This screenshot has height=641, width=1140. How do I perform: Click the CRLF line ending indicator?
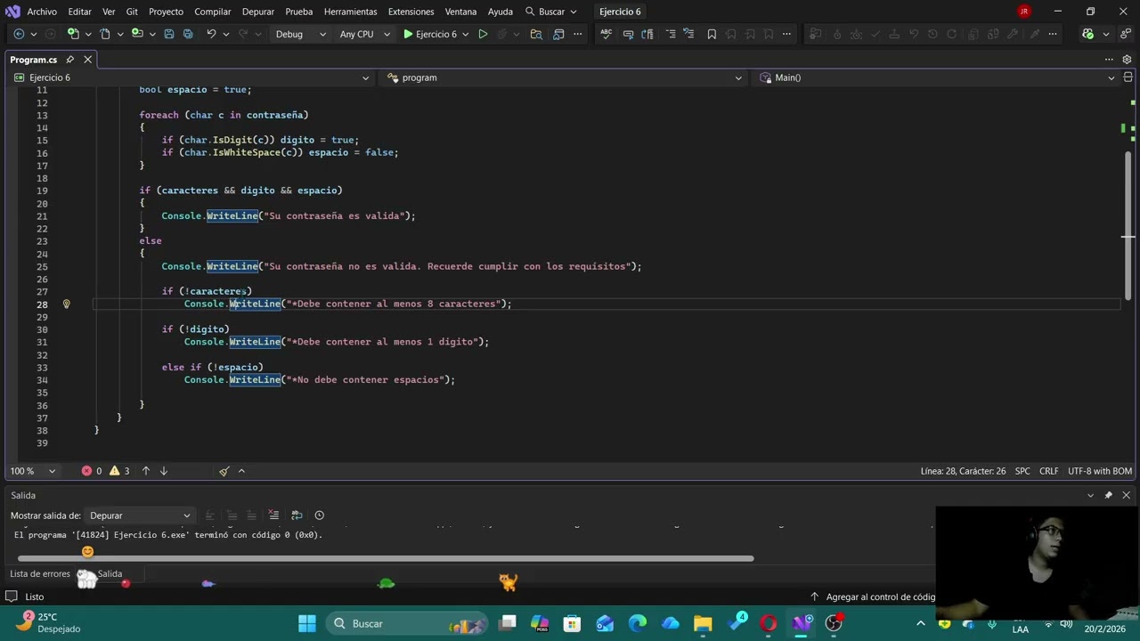tap(1048, 471)
